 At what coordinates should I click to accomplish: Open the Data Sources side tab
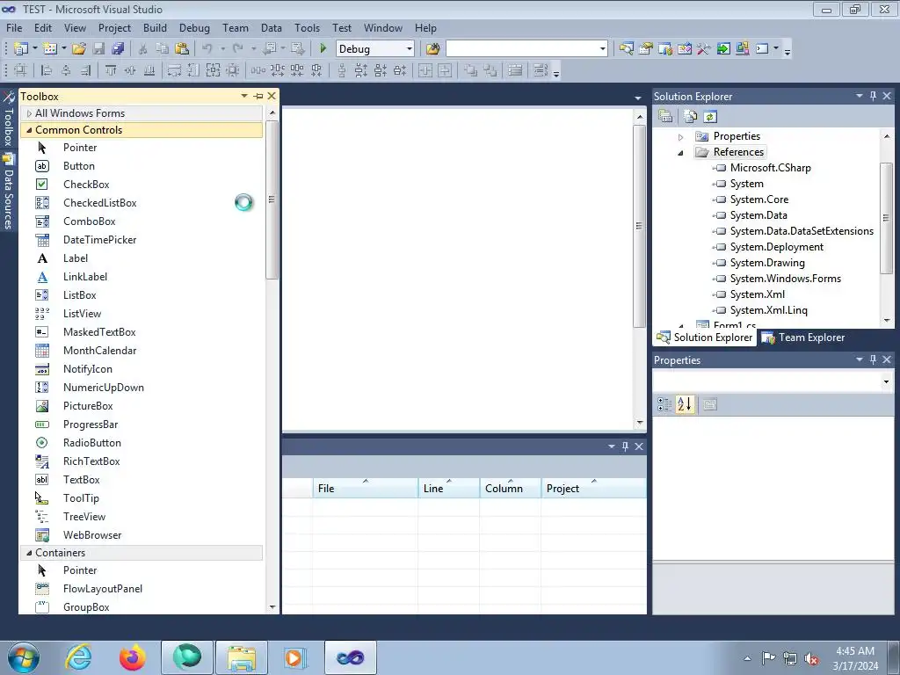pos(8,192)
